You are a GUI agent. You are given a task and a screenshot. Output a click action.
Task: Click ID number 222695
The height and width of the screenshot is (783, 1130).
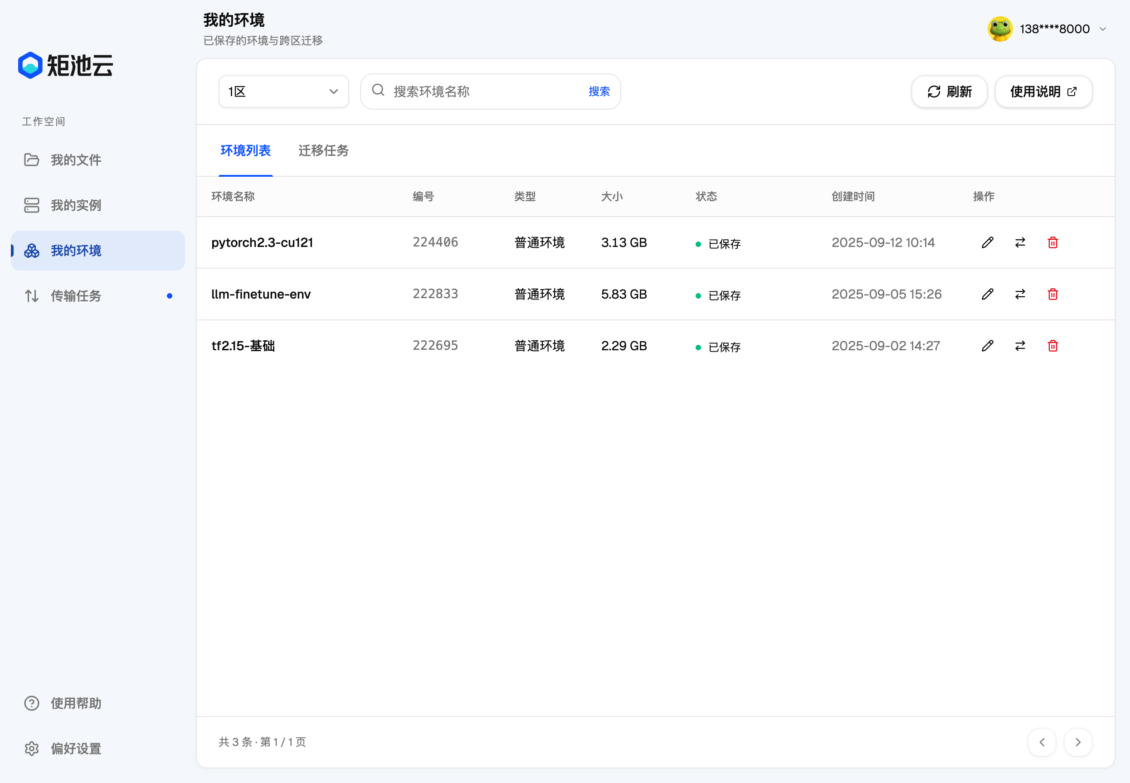pos(435,345)
